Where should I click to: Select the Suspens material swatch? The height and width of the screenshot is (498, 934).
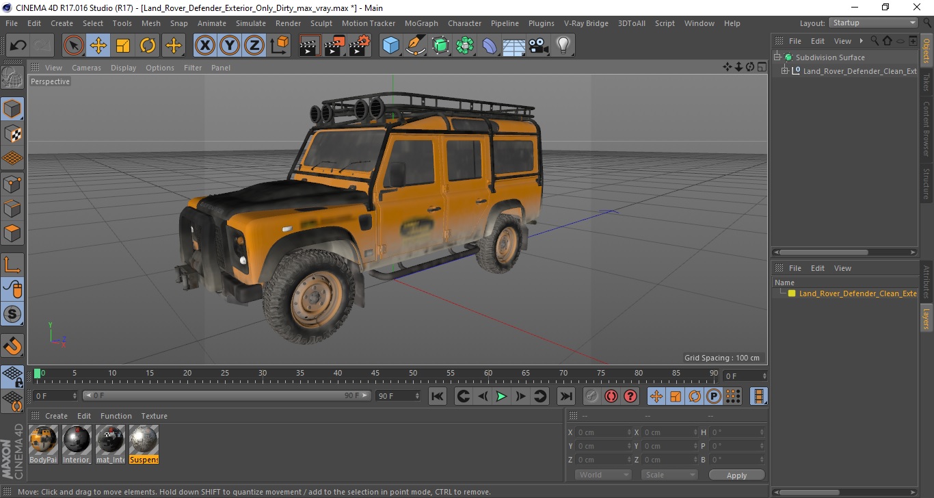click(144, 444)
